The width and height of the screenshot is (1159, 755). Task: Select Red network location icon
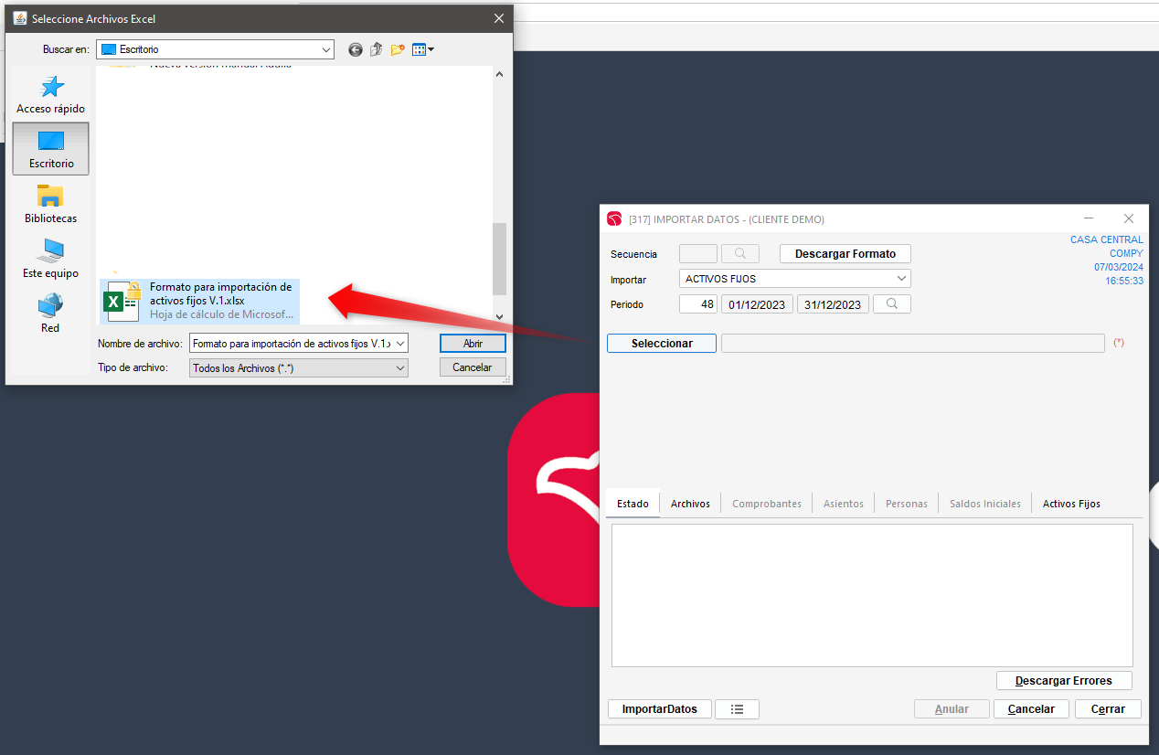coord(51,313)
